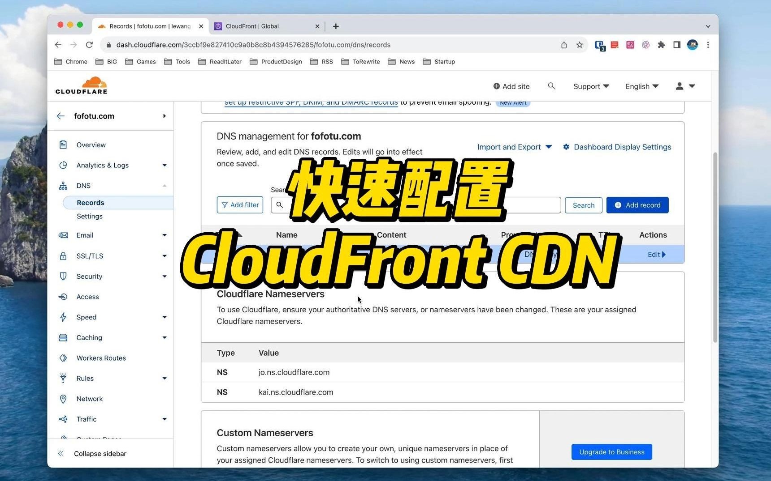Select Records under DNS

click(118, 203)
